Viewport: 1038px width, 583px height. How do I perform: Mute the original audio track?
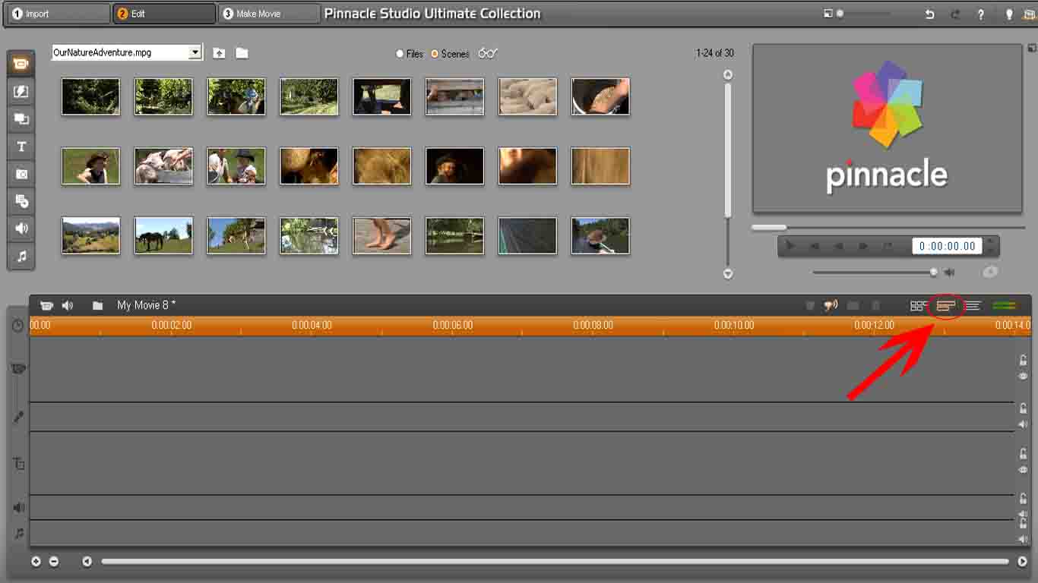click(x=1024, y=424)
